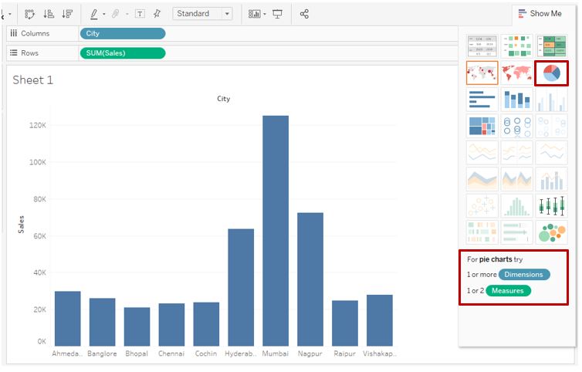The width and height of the screenshot is (582, 372).
Task: Select the packed bubbles chart type
Action: click(x=551, y=232)
